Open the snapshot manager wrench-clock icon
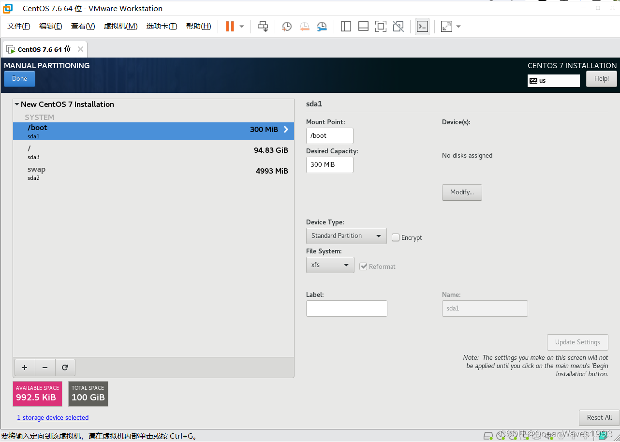This screenshot has width=620, height=442. [x=322, y=27]
